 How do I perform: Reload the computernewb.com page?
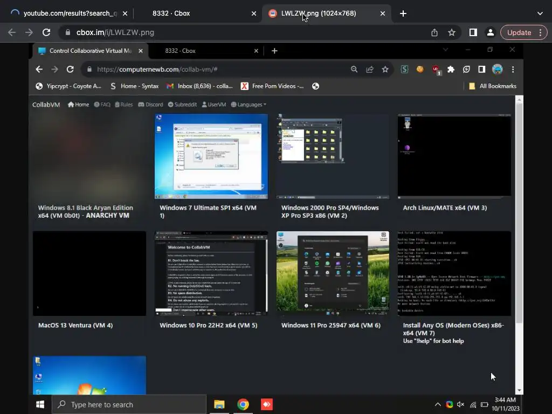[x=70, y=70]
